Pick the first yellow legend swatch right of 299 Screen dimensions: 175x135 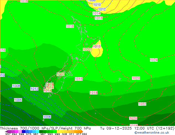coord(59,131)
